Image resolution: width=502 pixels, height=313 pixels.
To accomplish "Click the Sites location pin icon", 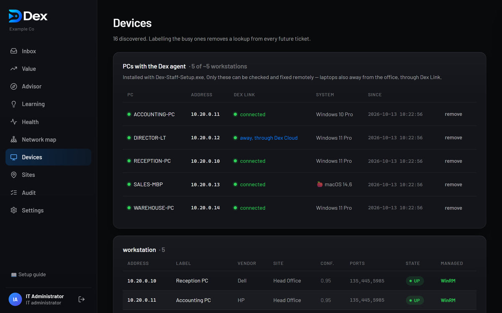I will coord(14,175).
